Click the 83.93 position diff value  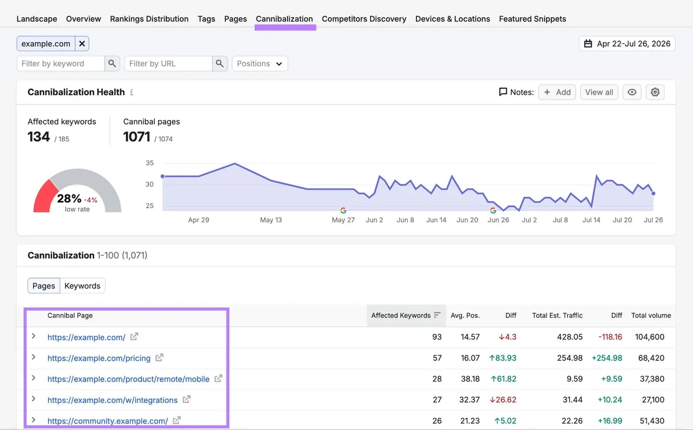[x=502, y=358]
